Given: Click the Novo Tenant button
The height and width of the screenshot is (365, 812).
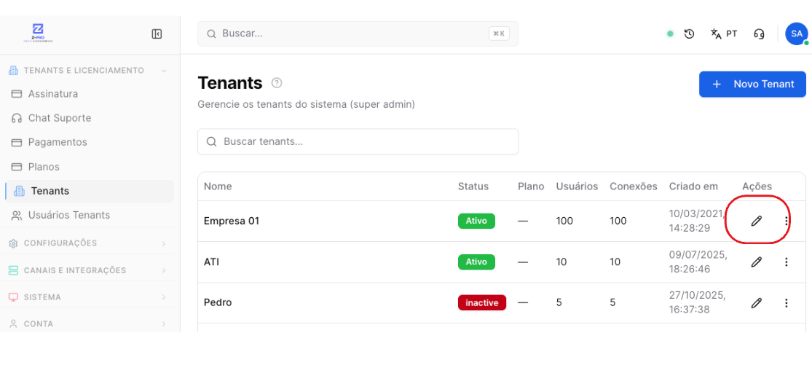Looking at the screenshot, I should click(x=752, y=85).
